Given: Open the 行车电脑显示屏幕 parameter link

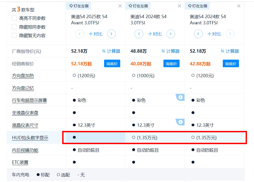Looking at the screenshot, I should point(29,100).
